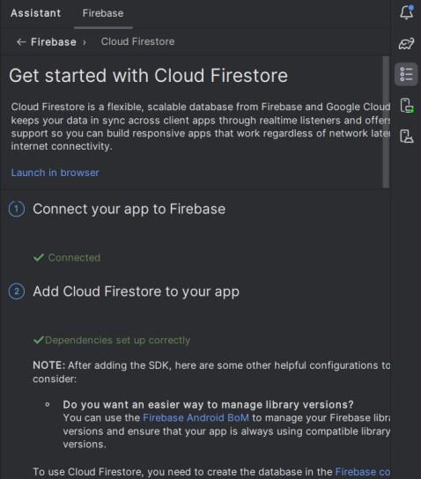Expand the Connect your app to Firebase section

(129, 210)
